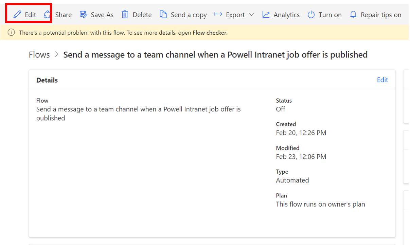Click the Details card heading
Image resolution: width=410 pixels, height=245 pixels.
47,80
